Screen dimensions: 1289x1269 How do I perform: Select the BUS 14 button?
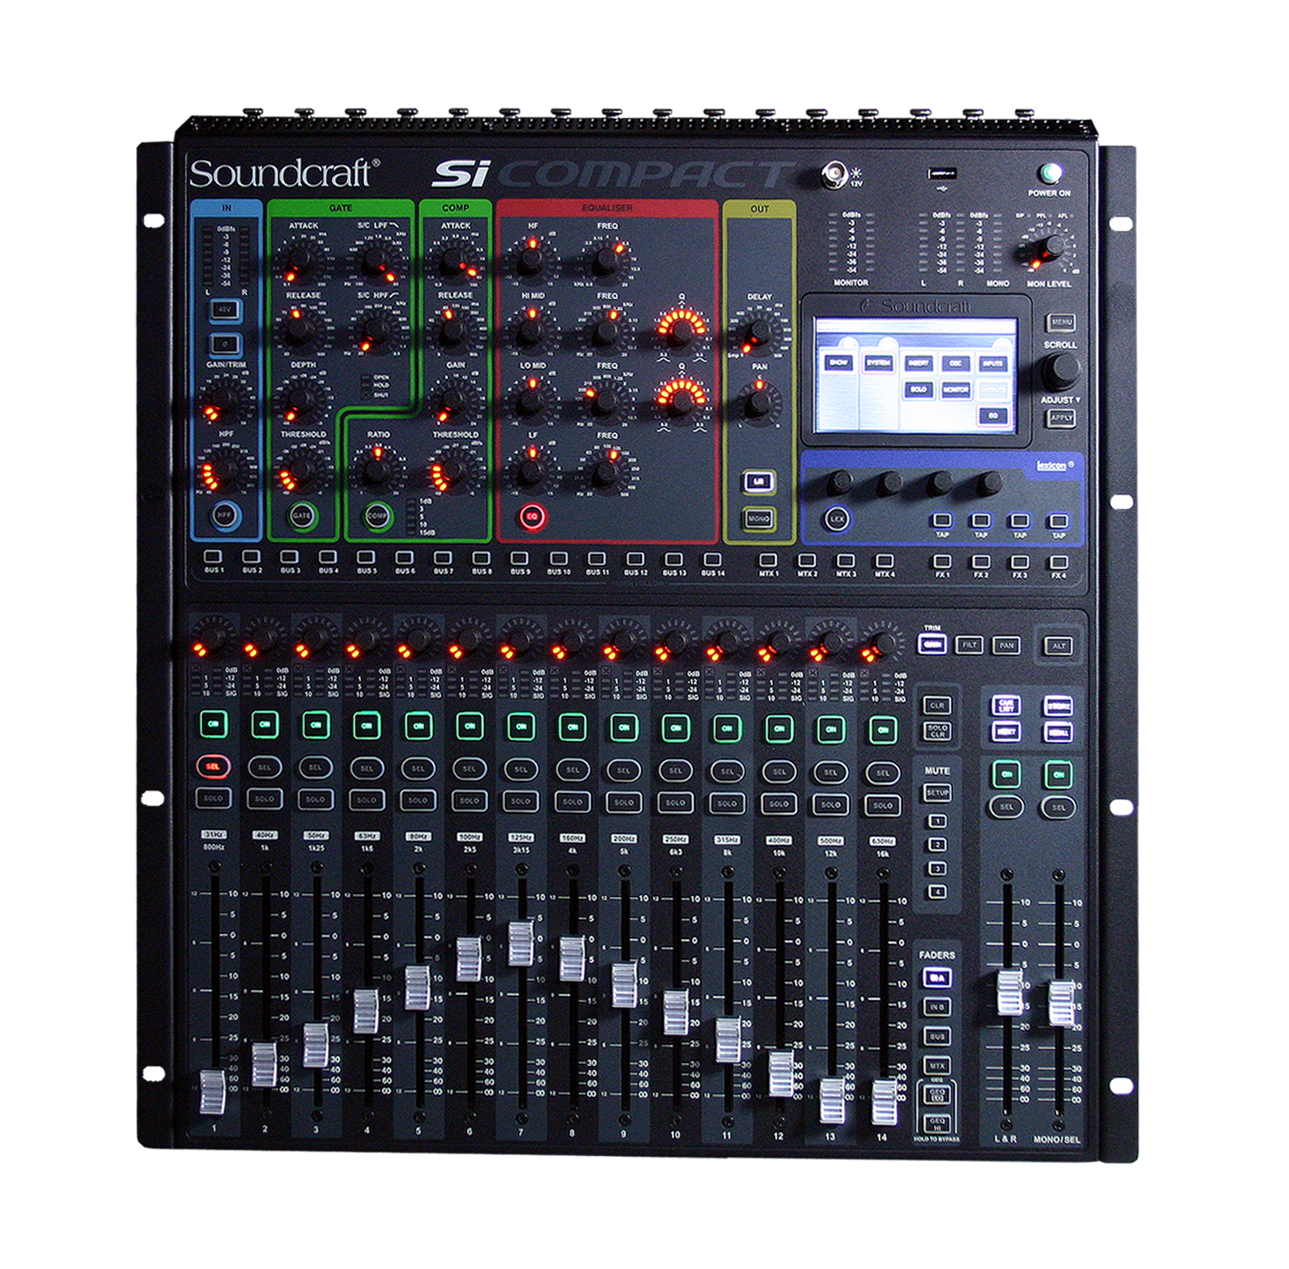tap(712, 560)
